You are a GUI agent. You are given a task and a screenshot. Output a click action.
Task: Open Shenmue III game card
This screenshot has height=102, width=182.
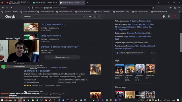[x=119, y=71]
